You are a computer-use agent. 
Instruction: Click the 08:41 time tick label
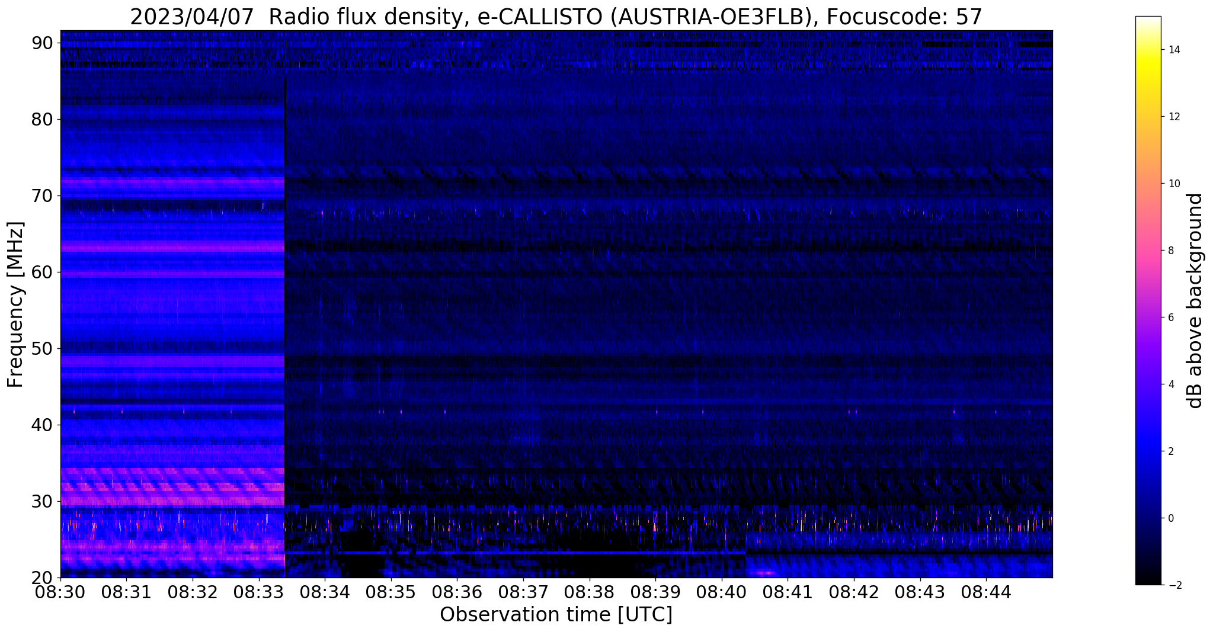pos(788,592)
